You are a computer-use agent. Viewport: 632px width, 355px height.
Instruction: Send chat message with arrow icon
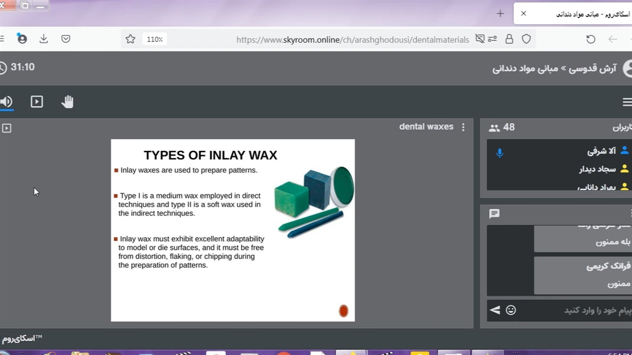pos(495,310)
